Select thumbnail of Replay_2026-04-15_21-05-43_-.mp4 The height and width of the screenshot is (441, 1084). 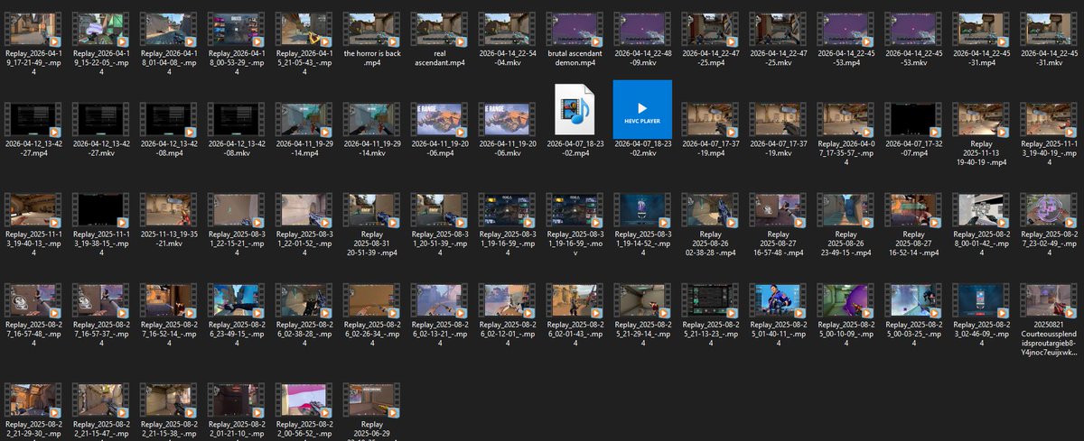[304, 30]
